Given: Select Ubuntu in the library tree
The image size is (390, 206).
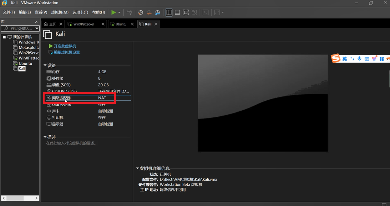Looking at the screenshot, I should 25,63.
